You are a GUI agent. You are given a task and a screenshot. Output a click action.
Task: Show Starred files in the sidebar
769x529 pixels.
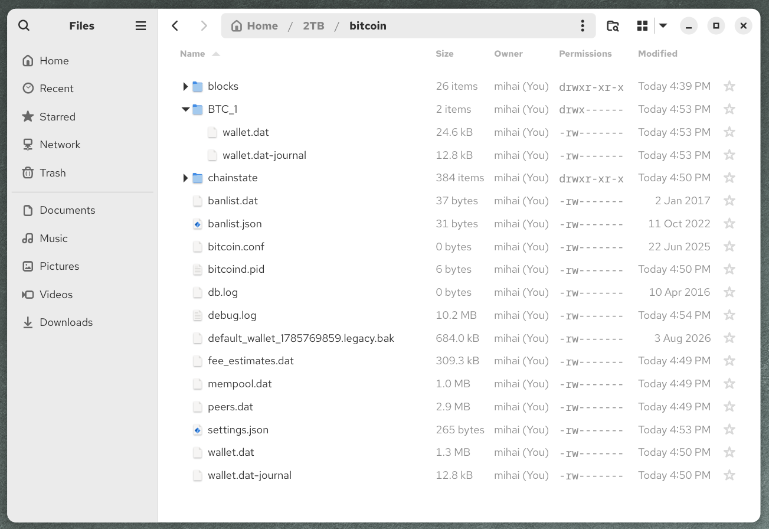coord(83,117)
